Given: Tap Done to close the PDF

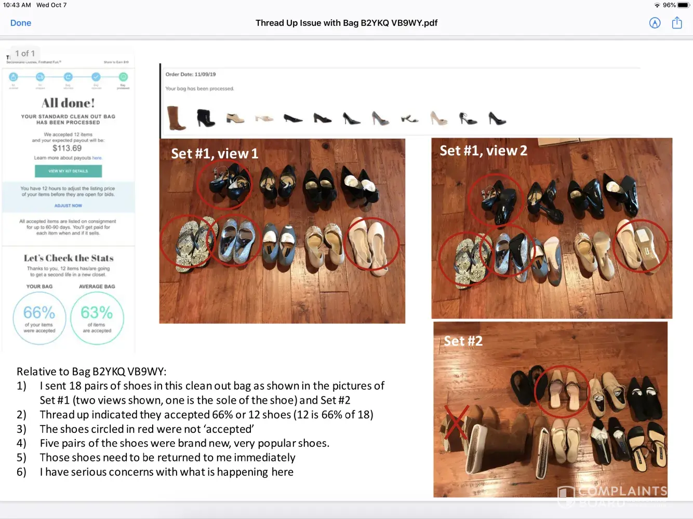Looking at the screenshot, I should 21,23.
